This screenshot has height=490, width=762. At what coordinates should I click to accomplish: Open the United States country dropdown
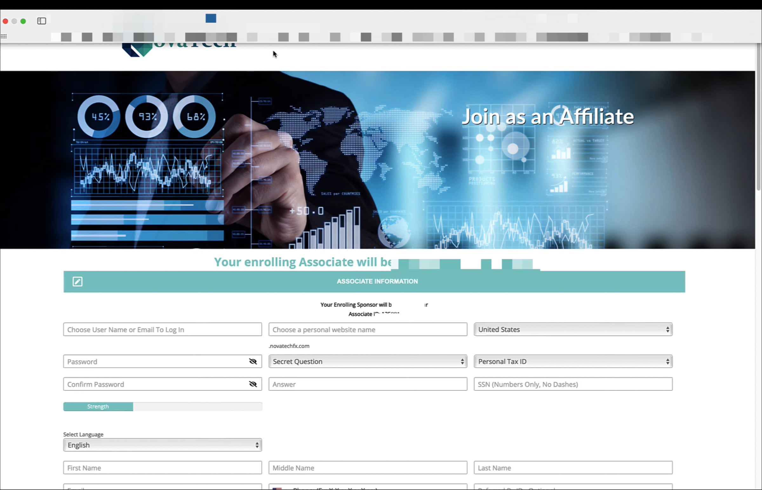(573, 330)
